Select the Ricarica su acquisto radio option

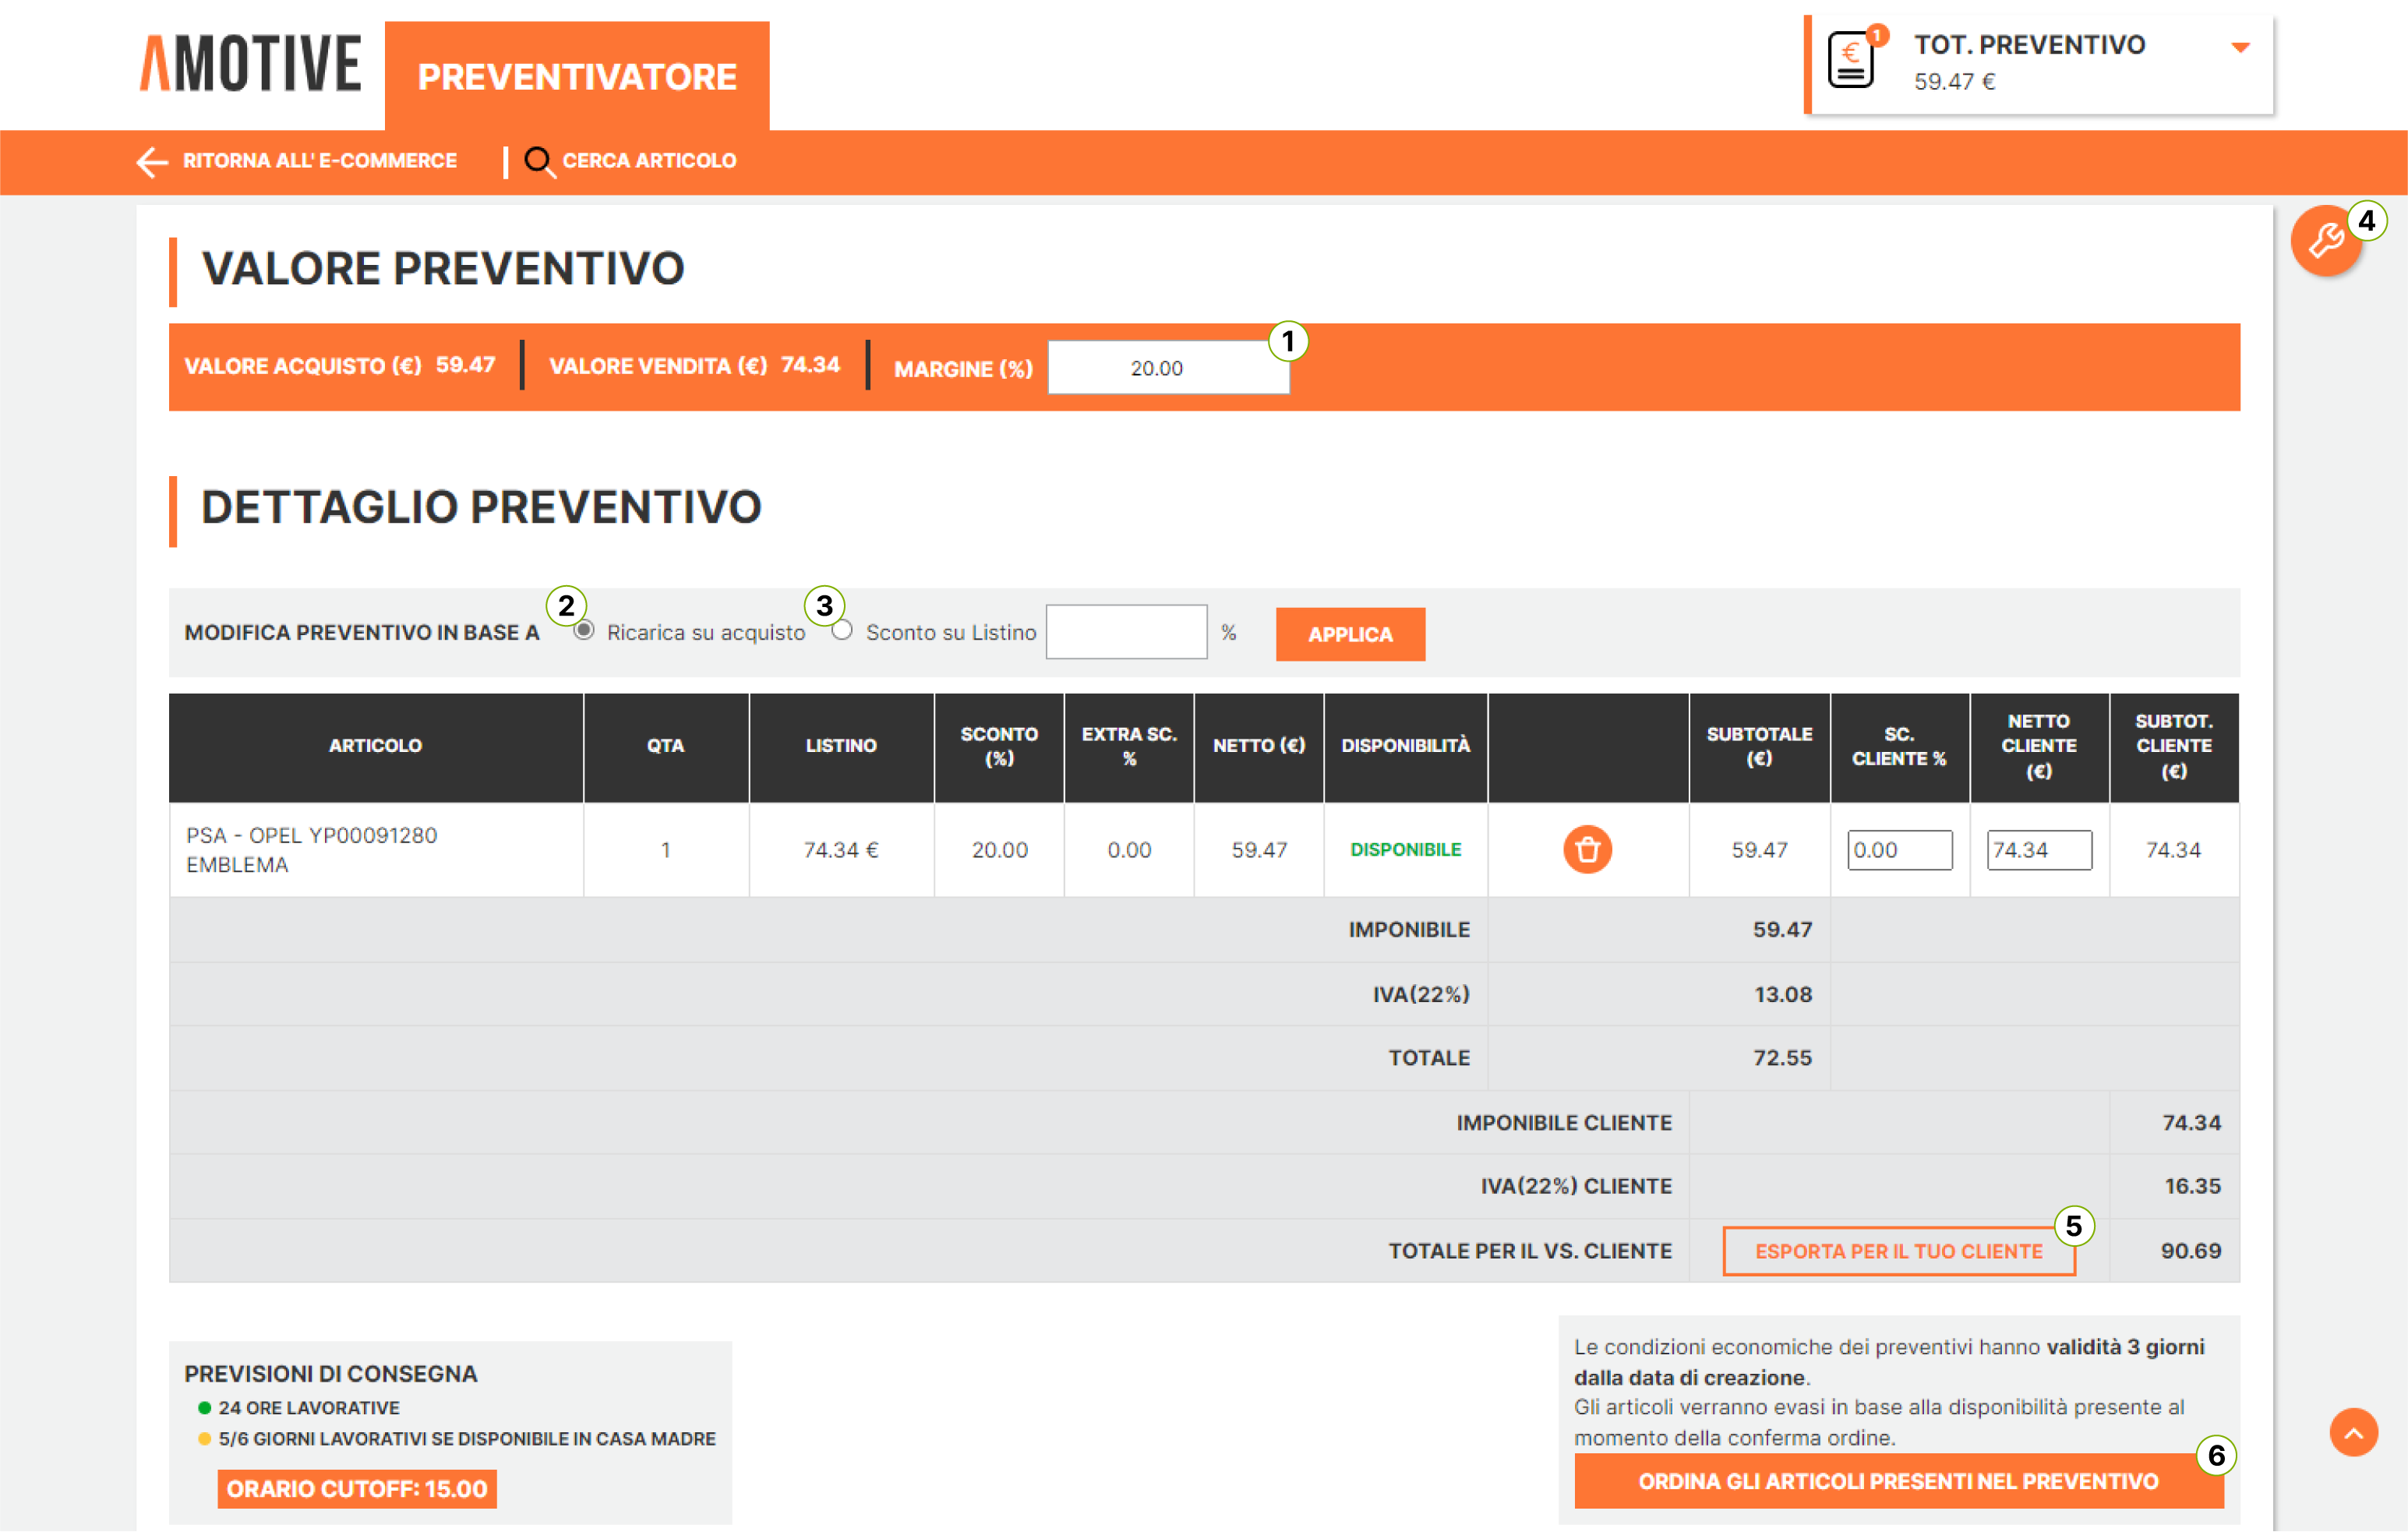click(584, 630)
